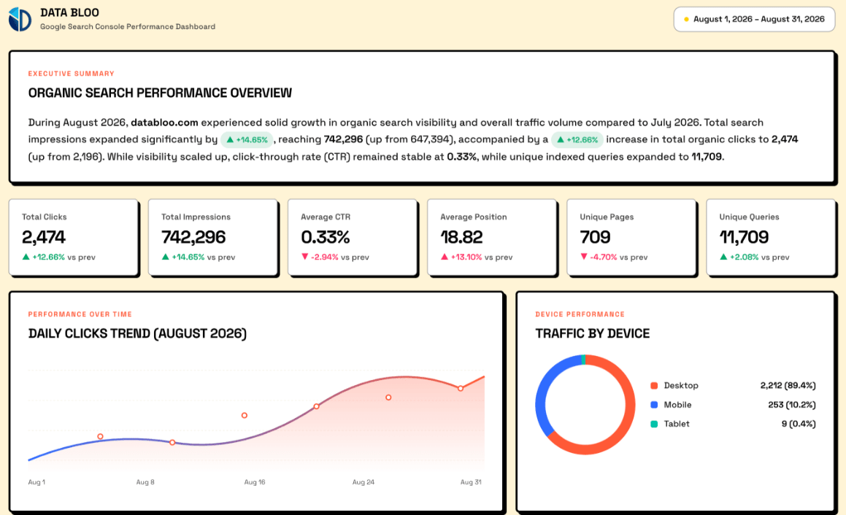Click the 'DATA BLOO' title text
This screenshot has width=846, height=515.
[69, 12]
